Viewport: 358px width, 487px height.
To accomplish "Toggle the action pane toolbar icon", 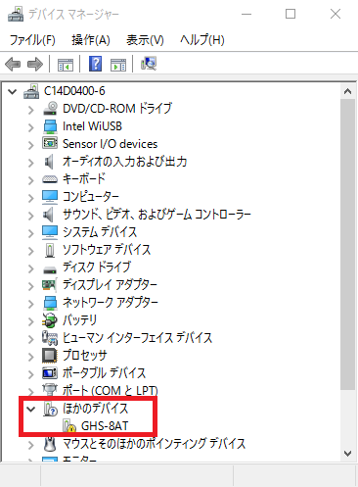I will (x=118, y=65).
